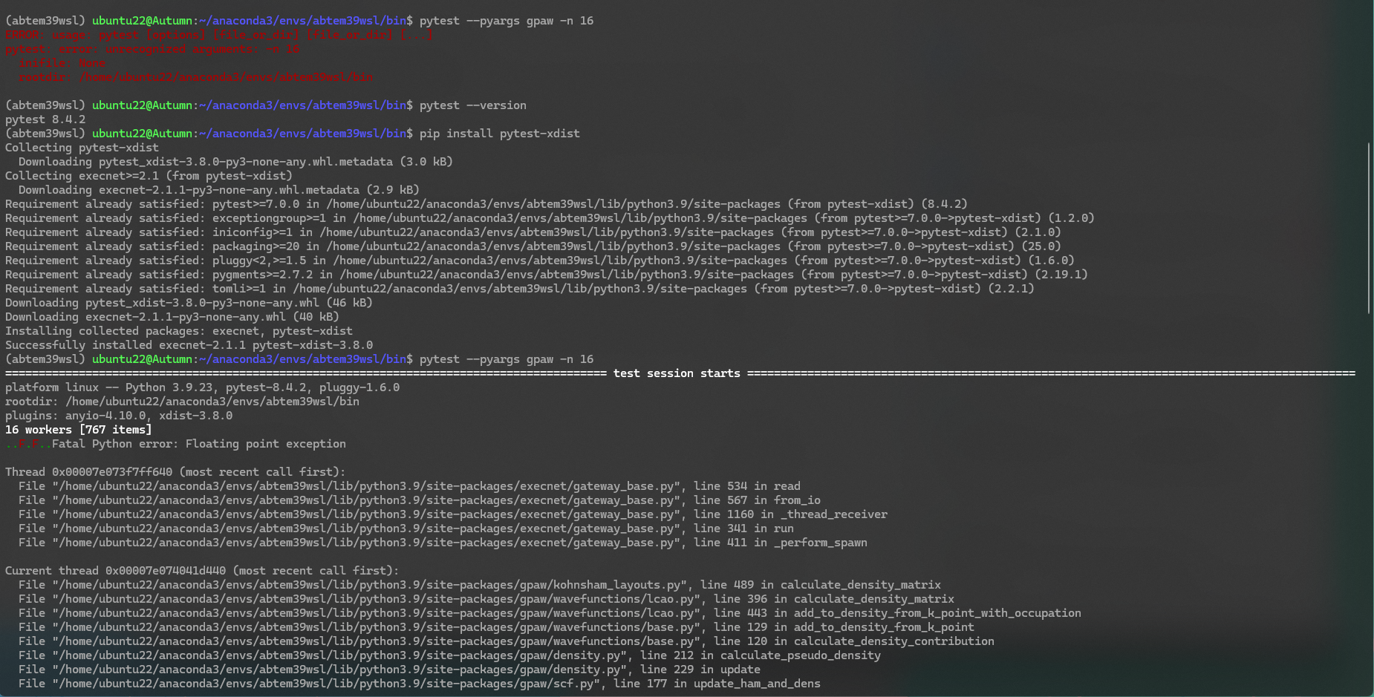Click the 'test session starts' header
The image size is (1374, 697).
click(677, 373)
